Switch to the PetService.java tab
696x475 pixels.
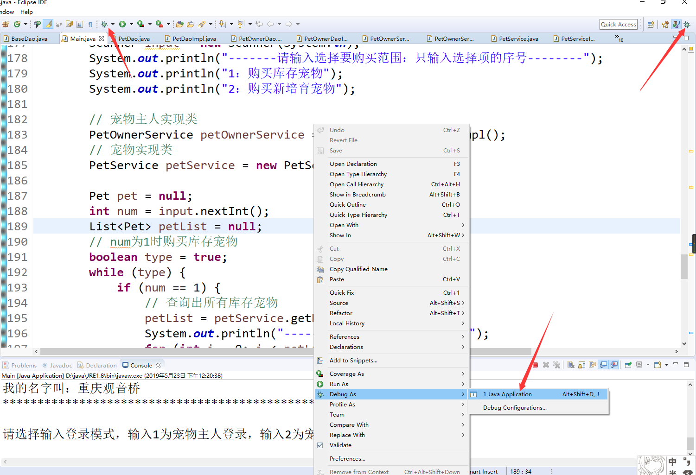point(515,38)
